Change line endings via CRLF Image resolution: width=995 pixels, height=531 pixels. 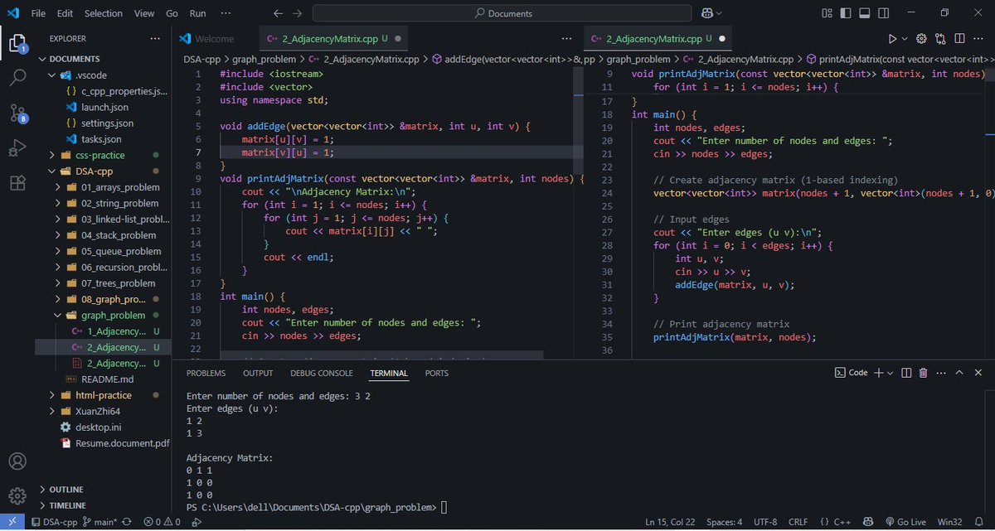[x=798, y=523]
